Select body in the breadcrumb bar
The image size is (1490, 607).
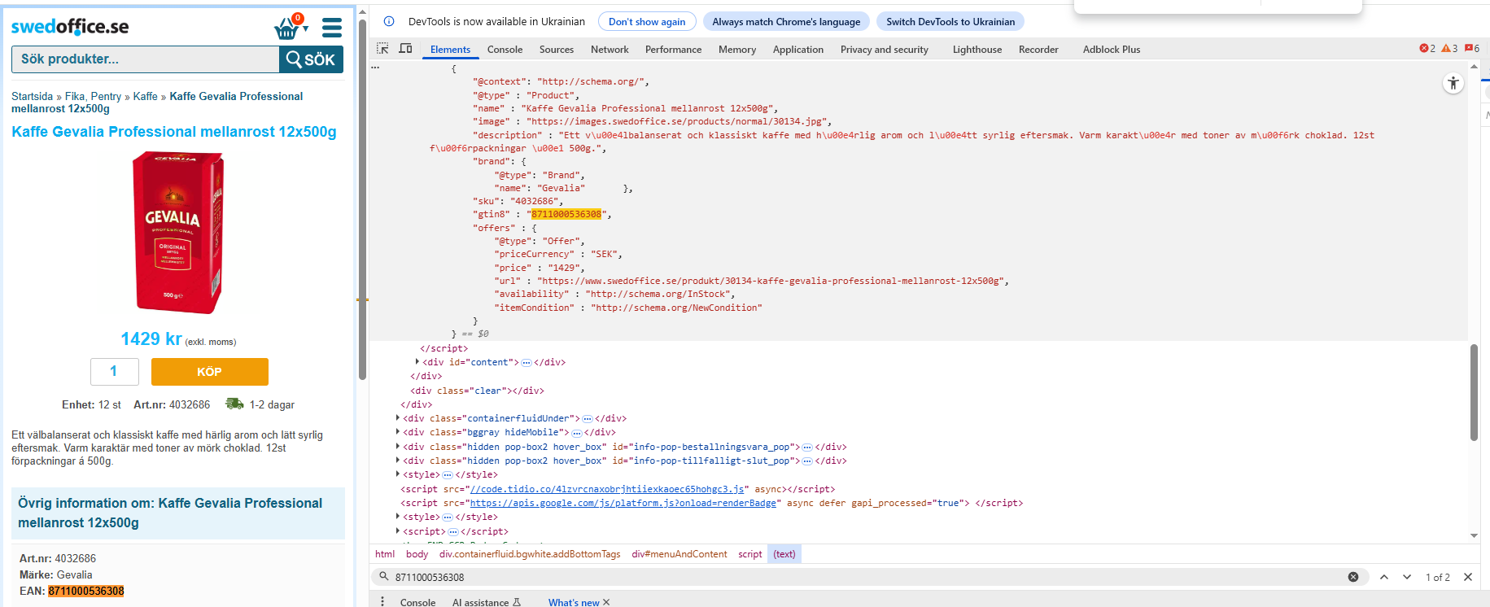(x=417, y=554)
